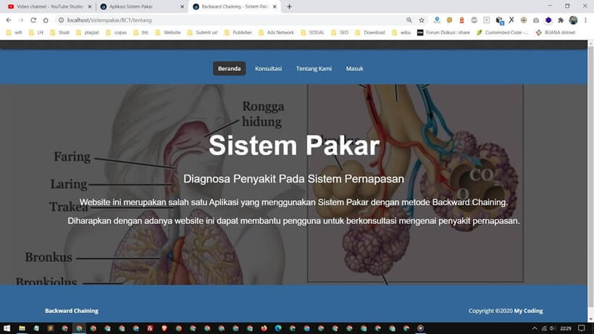Click the Masuk login link
Viewport: 594px width, 334px height.
(x=354, y=69)
